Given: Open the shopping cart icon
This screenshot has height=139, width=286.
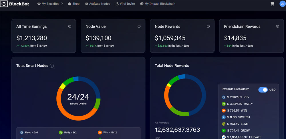Looking at the screenshot, I should click(x=272, y=4).
